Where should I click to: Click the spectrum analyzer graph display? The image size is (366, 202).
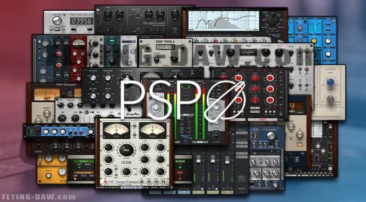coord(224,21)
